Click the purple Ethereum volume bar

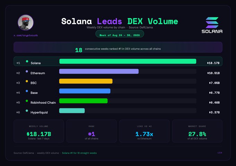coord(99,71)
